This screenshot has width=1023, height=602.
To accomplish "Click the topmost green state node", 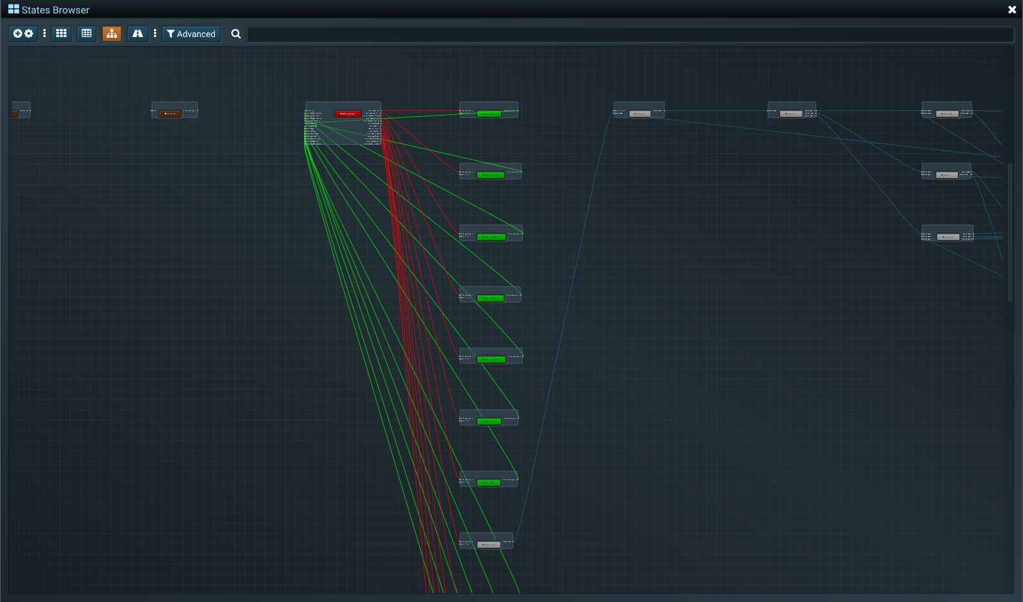I will click(489, 114).
